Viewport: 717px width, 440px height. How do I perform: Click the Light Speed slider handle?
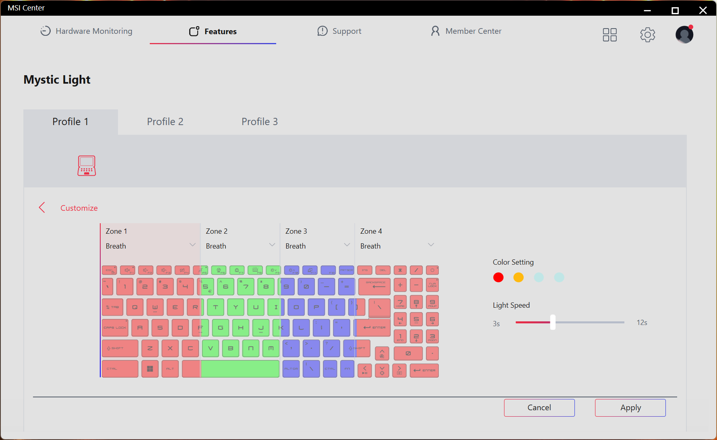coord(553,322)
